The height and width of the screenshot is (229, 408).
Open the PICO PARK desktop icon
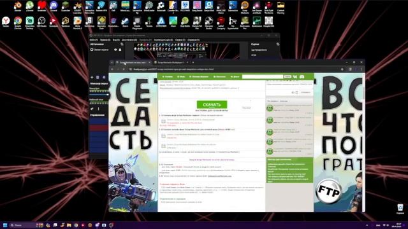[x=185, y=6]
